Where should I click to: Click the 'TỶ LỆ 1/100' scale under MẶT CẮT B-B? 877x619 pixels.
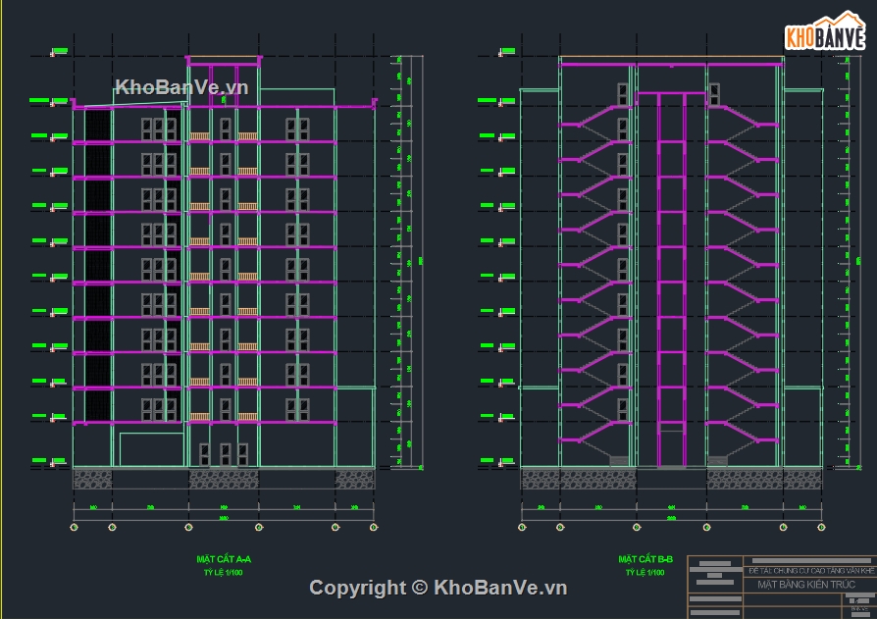coord(645,573)
